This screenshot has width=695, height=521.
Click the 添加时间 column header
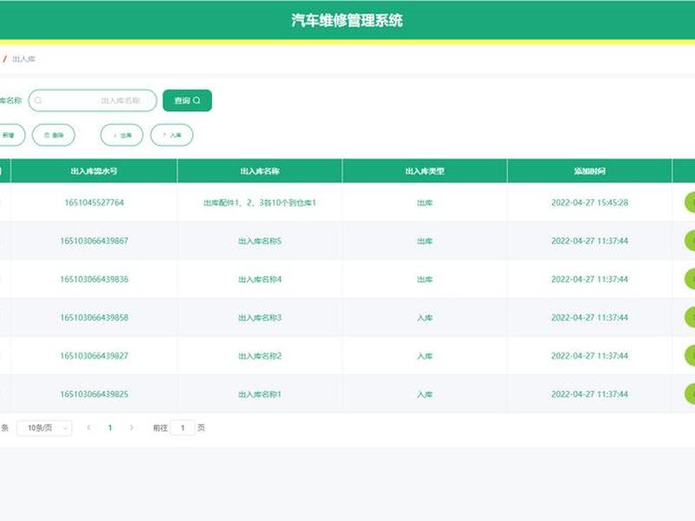click(590, 171)
